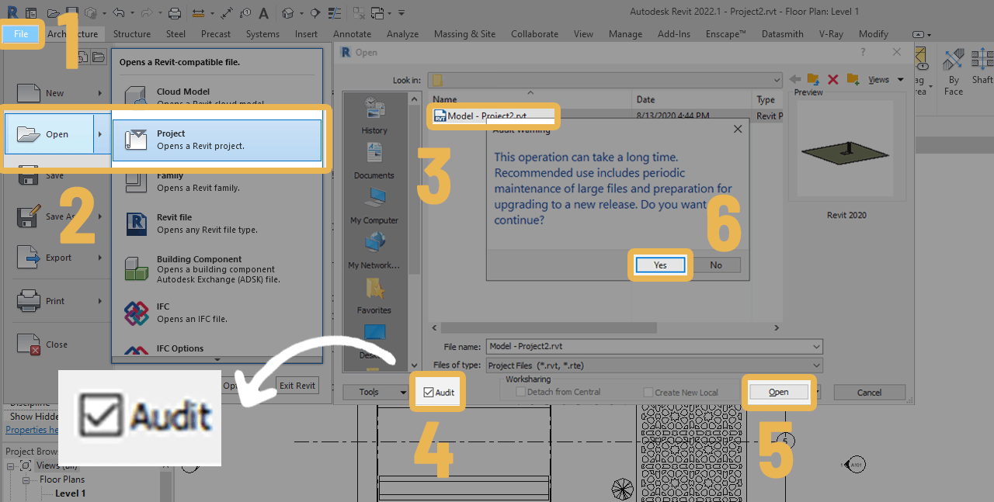Open the Print icon
Viewport: 994px width, 502px height.
175,12
